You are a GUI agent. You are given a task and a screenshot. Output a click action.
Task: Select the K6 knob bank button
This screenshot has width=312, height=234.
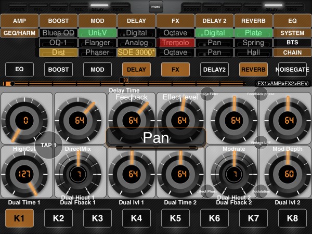click(214, 218)
